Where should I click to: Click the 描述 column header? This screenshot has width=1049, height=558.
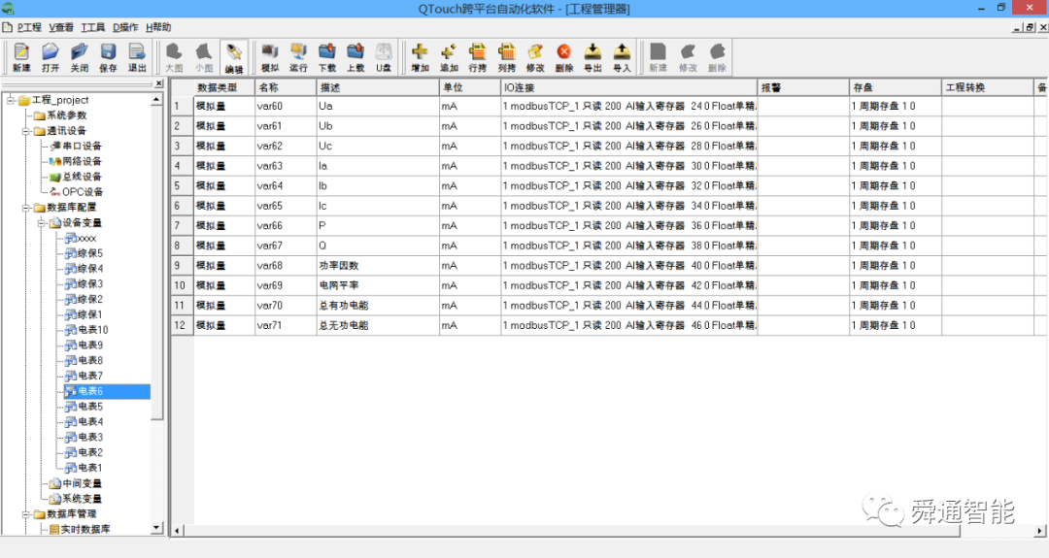[378, 87]
